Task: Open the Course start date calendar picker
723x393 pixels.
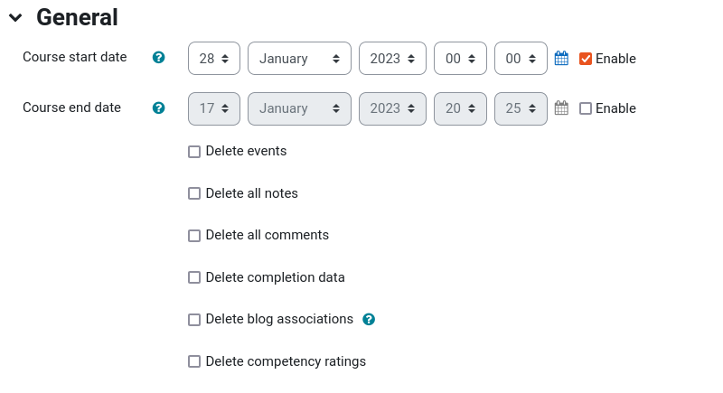Action: pos(561,59)
